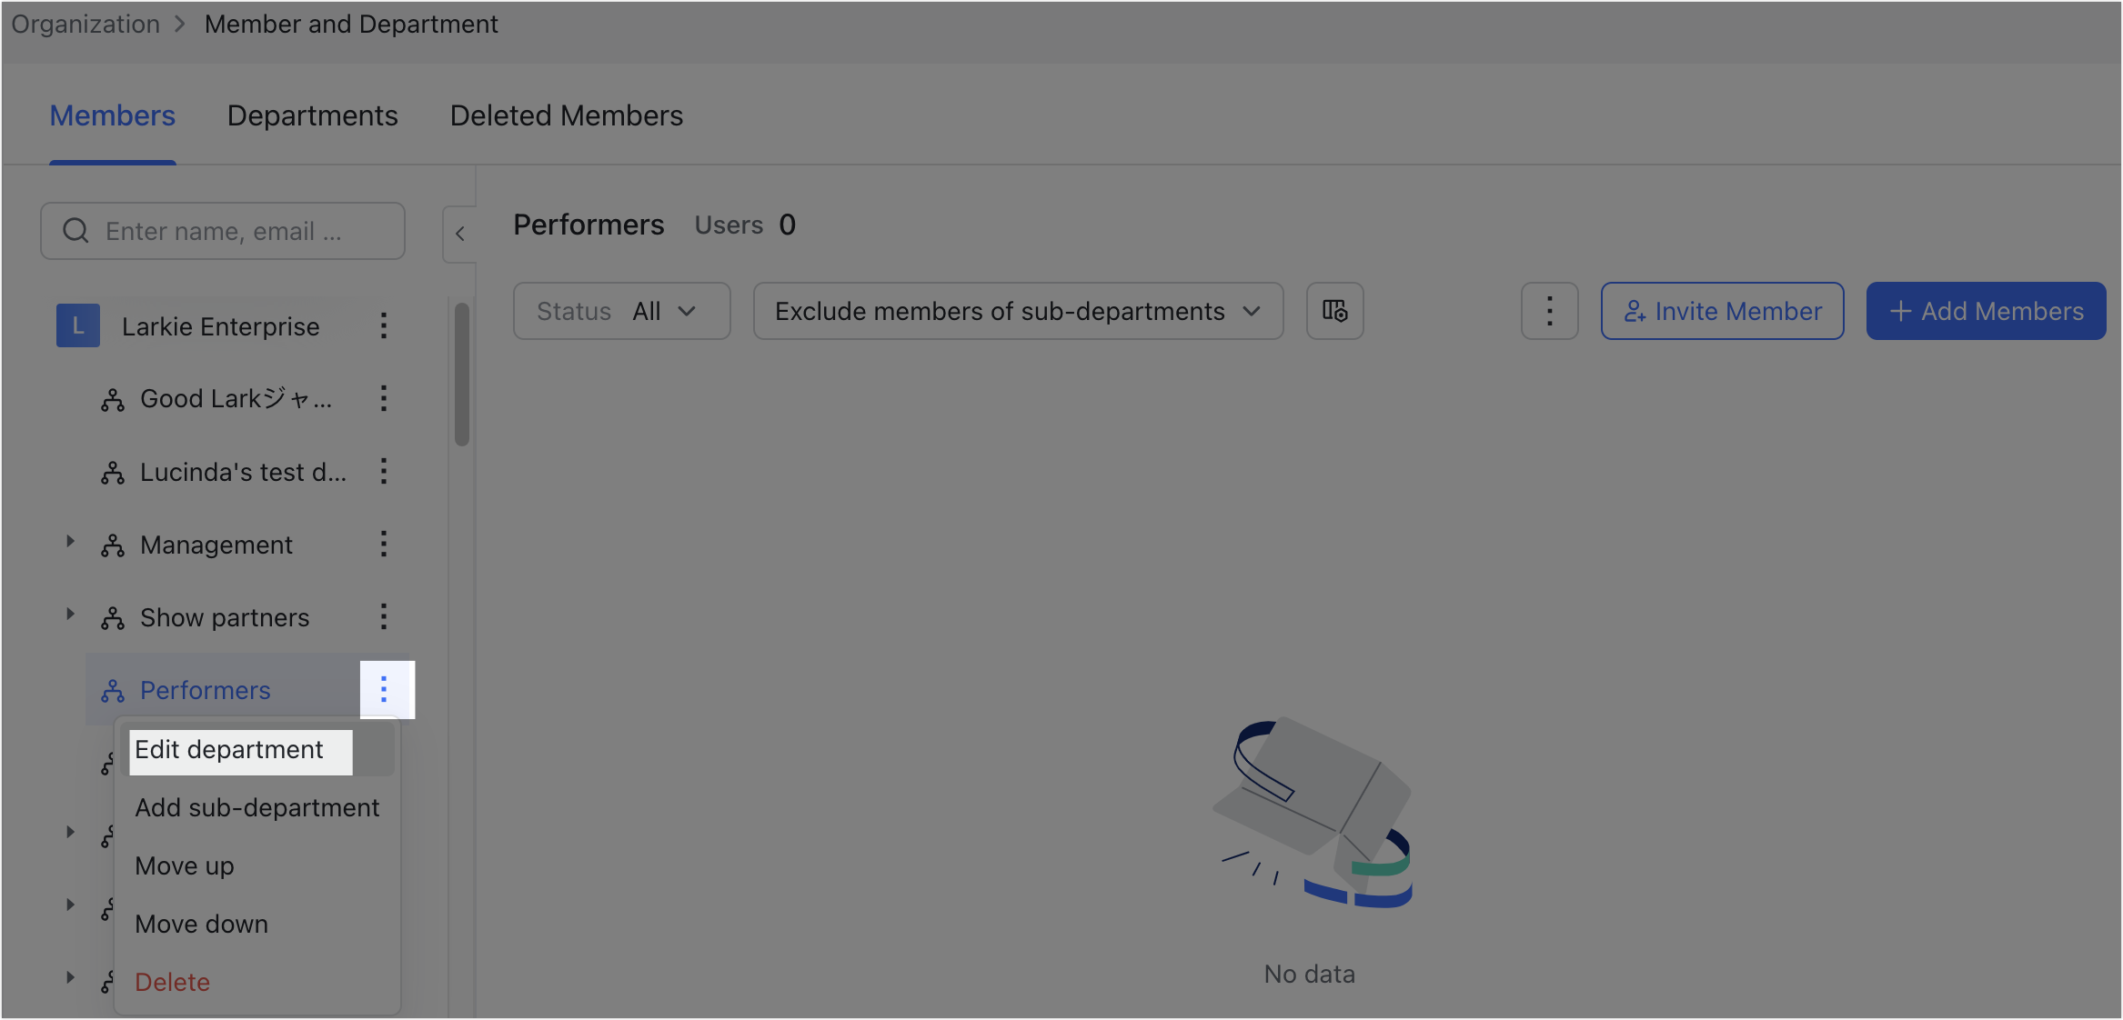Select Show partners department row

click(225, 617)
